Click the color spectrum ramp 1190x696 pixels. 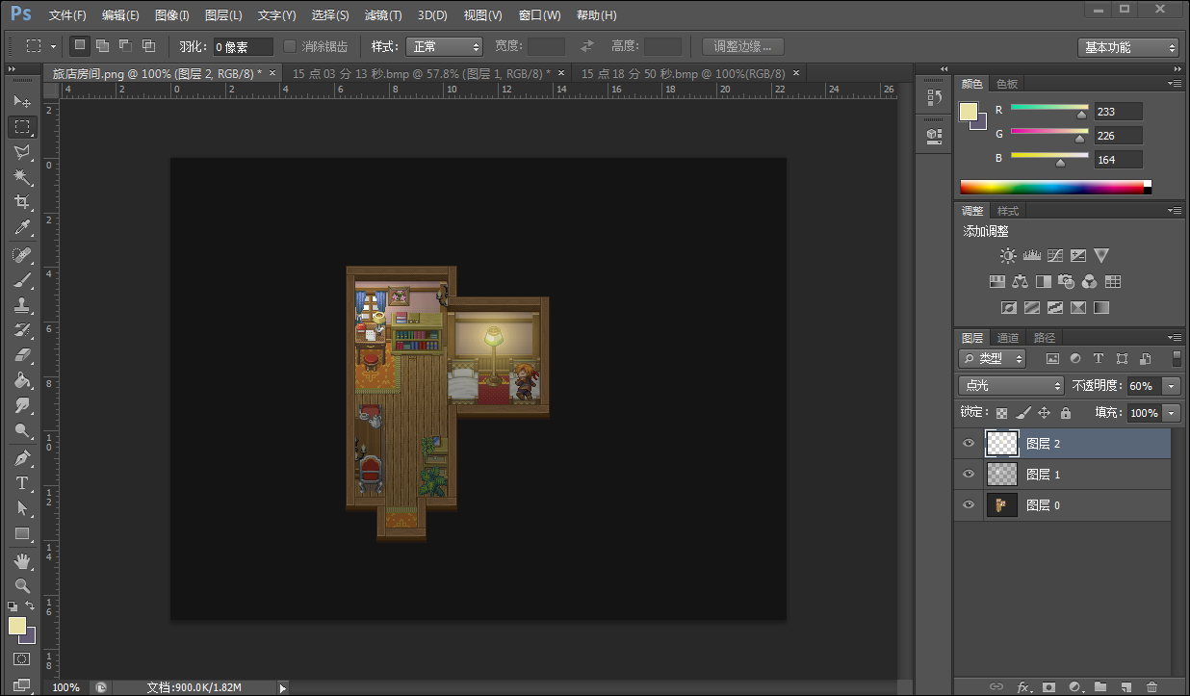click(x=1055, y=187)
